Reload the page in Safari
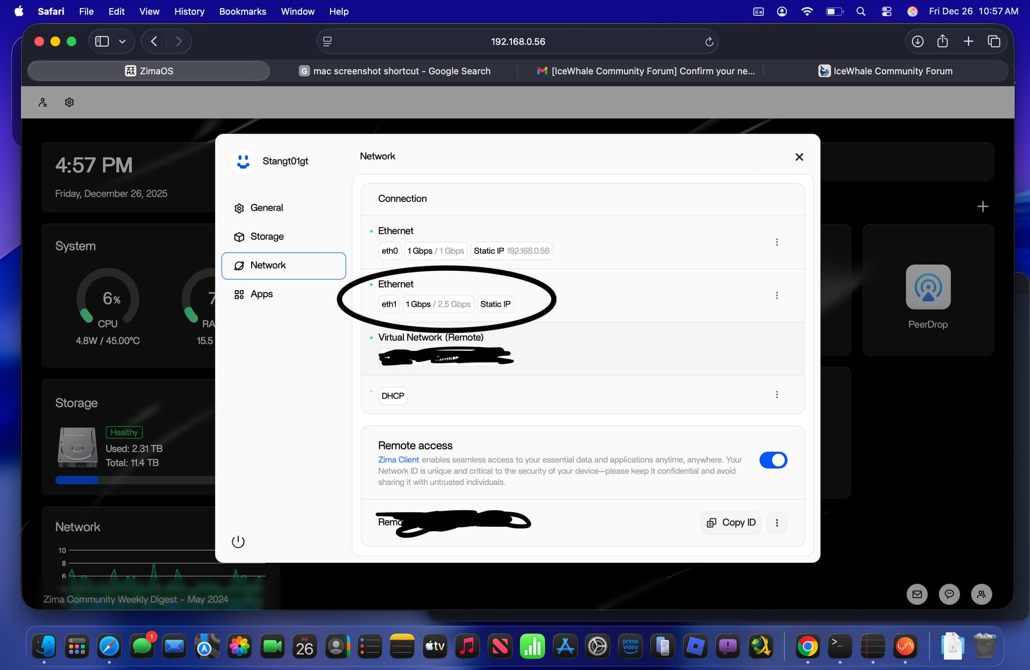 click(709, 42)
